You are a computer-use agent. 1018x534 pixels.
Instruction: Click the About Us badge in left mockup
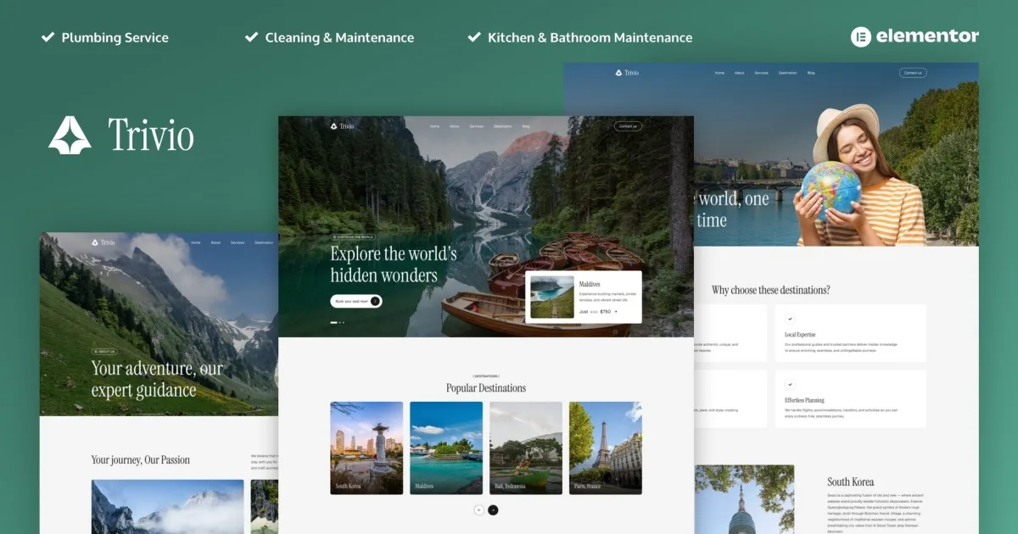(104, 351)
